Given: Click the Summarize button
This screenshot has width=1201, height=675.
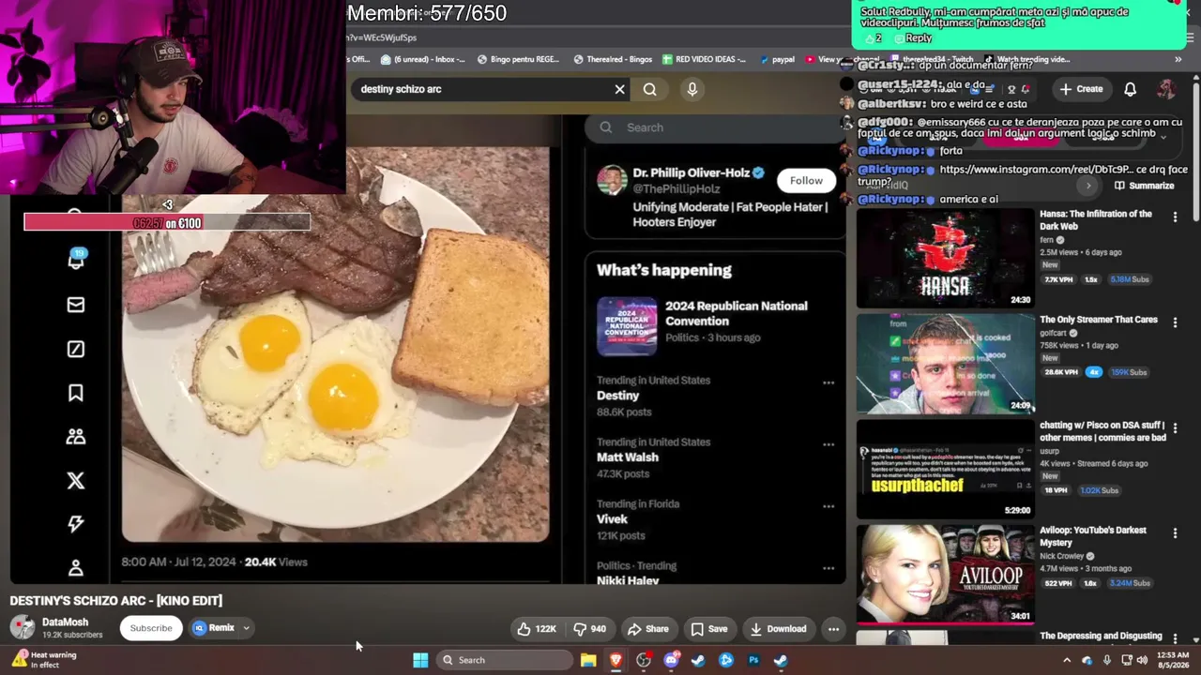Looking at the screenshot, I should (x=1144, y=186).
